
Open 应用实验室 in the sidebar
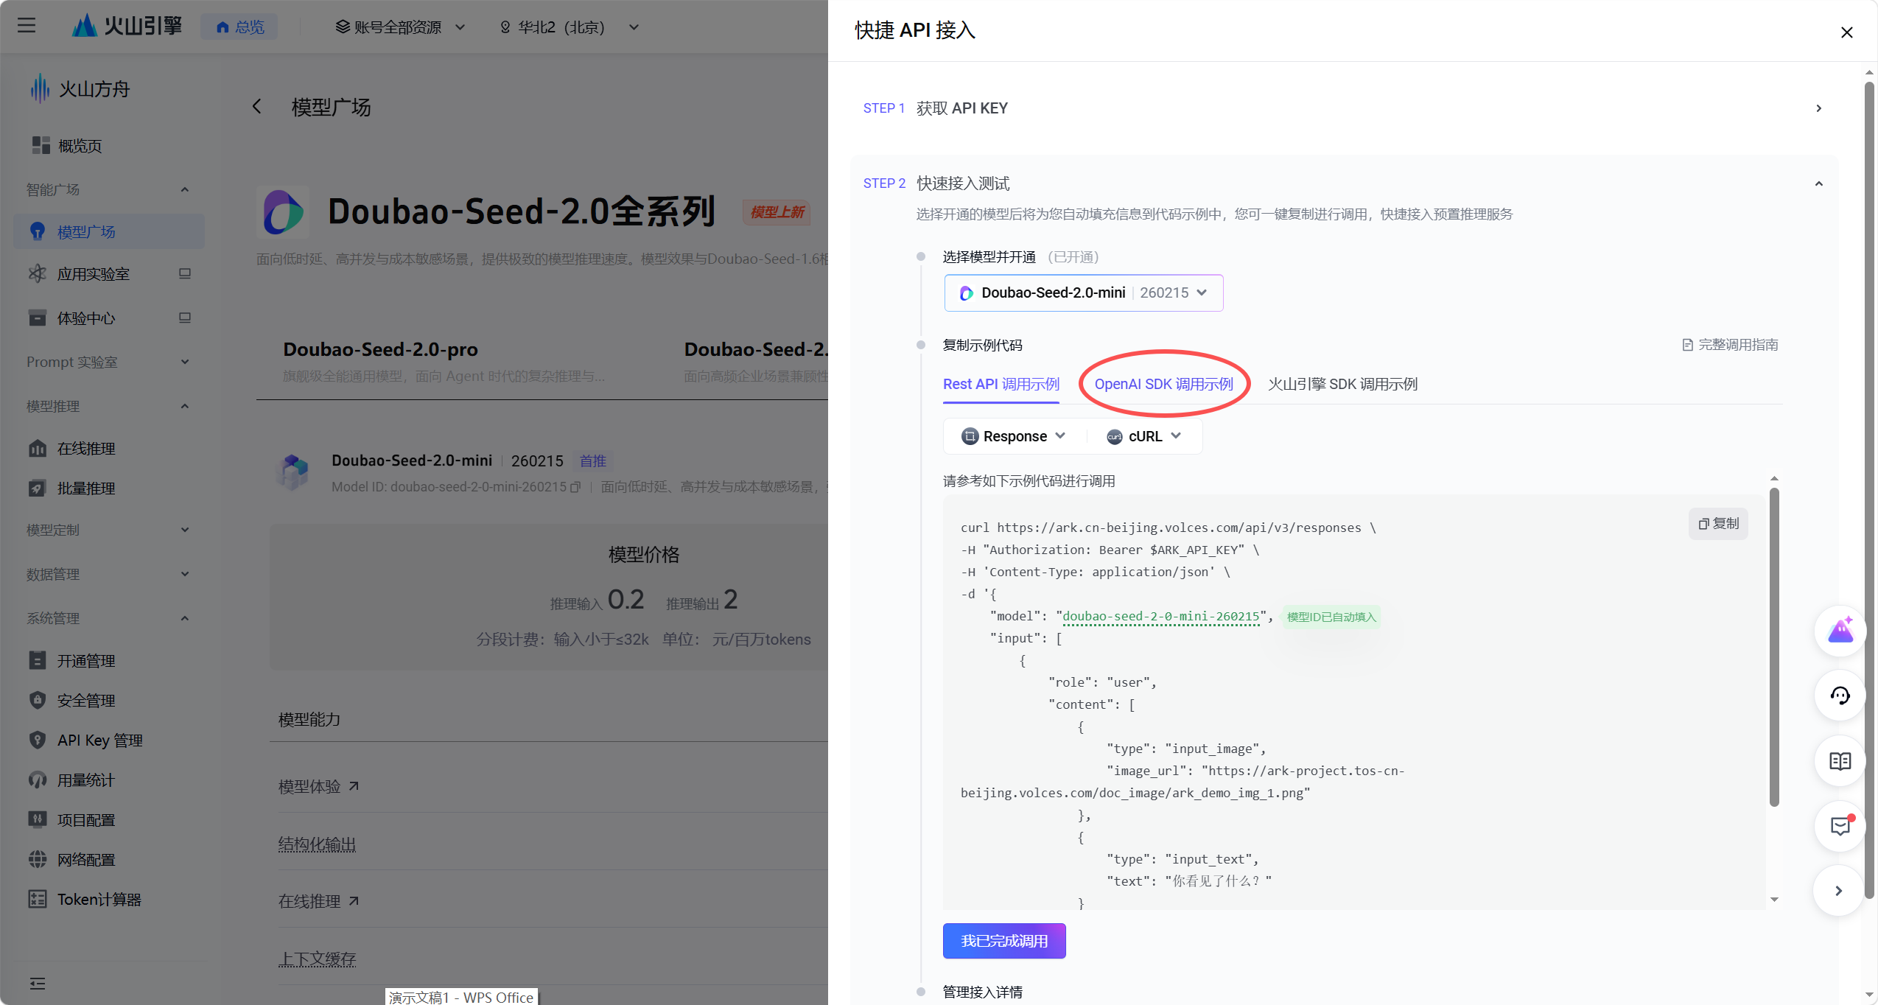[109, 274]
